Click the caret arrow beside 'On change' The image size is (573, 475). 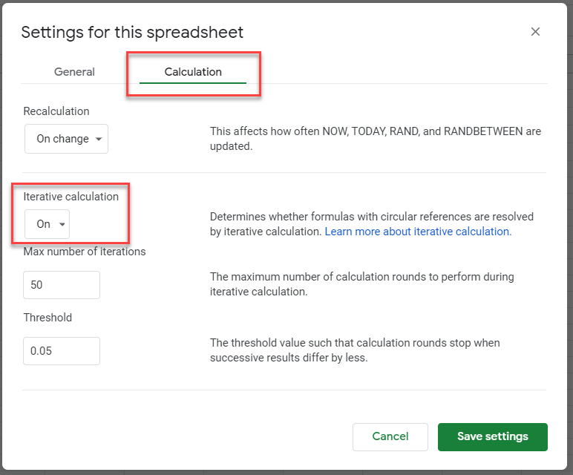click(99, 140)
